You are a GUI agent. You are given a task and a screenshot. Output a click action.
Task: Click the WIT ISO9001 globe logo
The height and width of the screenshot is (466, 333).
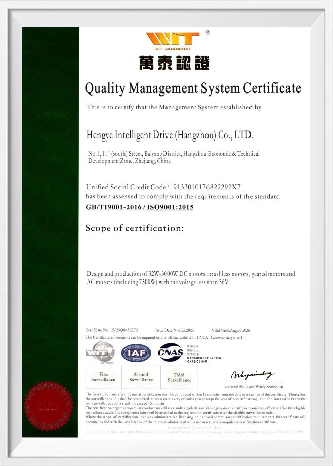coord(100,353)
